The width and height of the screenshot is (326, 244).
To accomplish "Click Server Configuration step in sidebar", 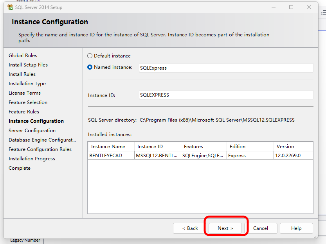I will click(32, 131).
